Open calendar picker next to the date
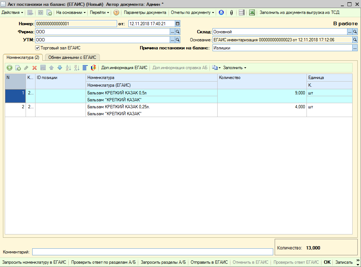The height and width of the screenshot is (267, 361). coord(177,24)
